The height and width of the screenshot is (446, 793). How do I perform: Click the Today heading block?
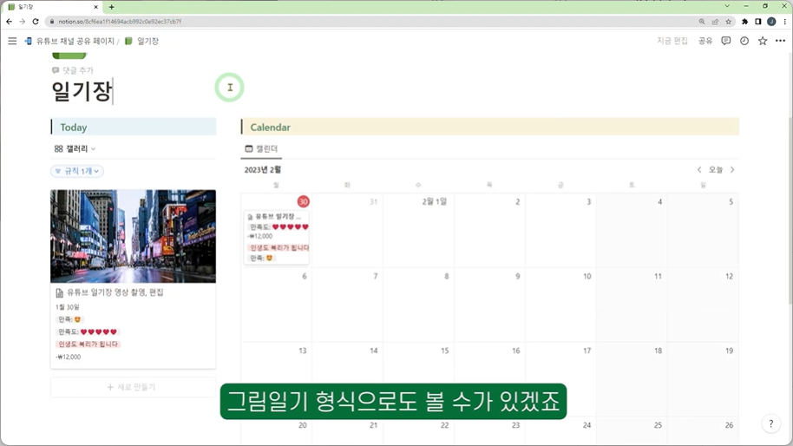tap(134, 127)
